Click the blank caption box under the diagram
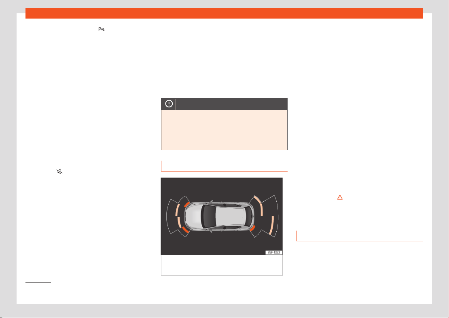Screen dimensions: 449x318 pyautogui.click(x=222, y=265)
